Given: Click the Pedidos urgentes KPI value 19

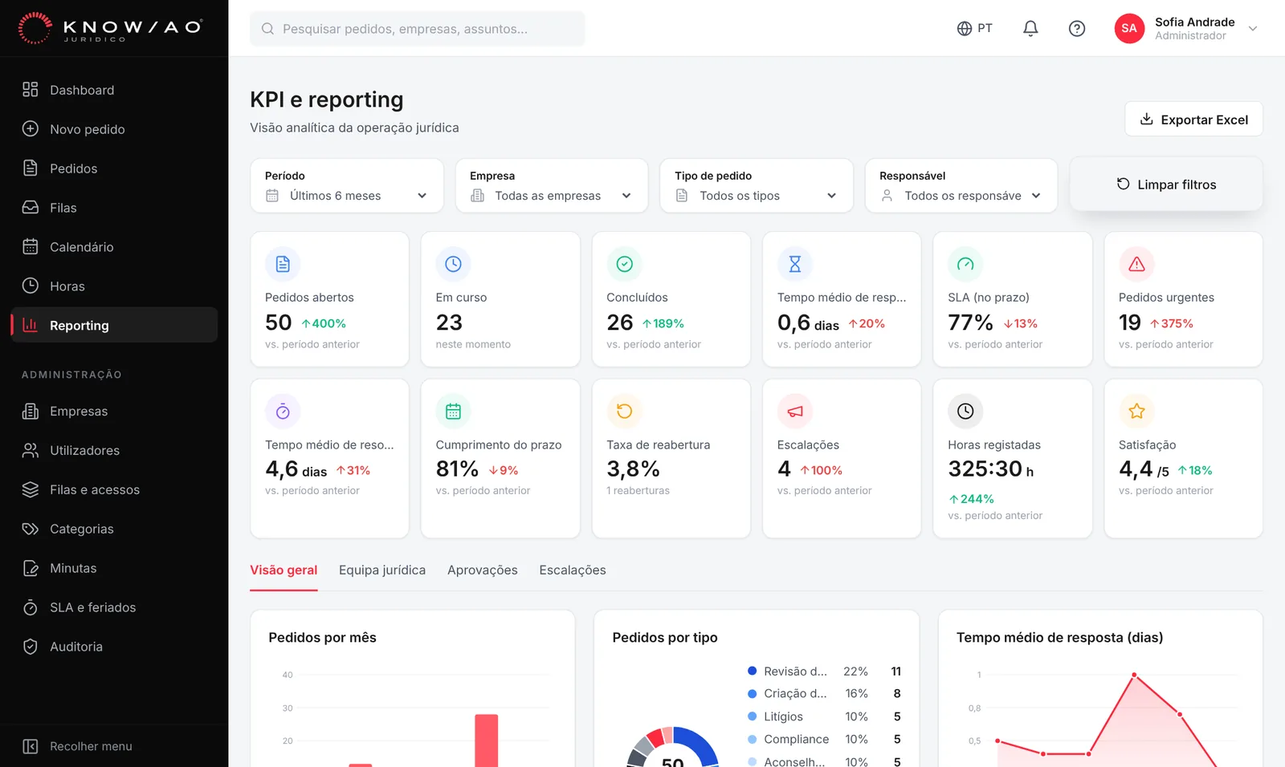Looking at the screenshot, I should 1130,323.
